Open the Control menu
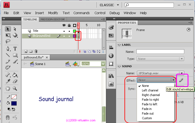This screenshot has height=123, width=195. [x=100, y=13]
